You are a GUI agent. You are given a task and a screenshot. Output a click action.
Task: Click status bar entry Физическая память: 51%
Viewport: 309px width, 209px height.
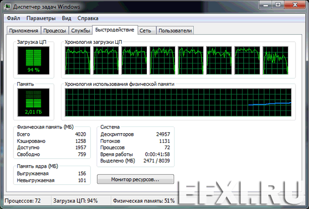(x=144, y=201)
